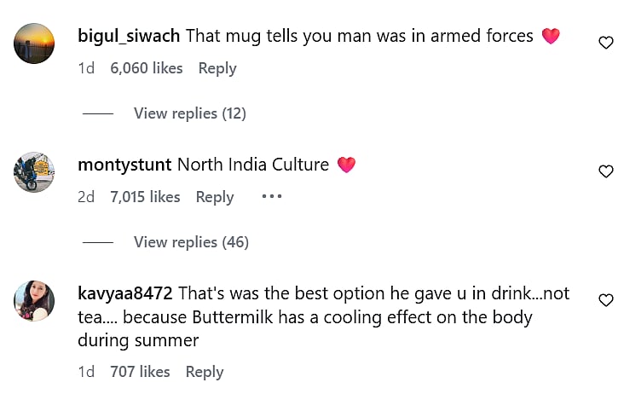Like bigul_siwach's comment with the heart
The height and width of the screenshot is (394, 624).
coord(606,43)
